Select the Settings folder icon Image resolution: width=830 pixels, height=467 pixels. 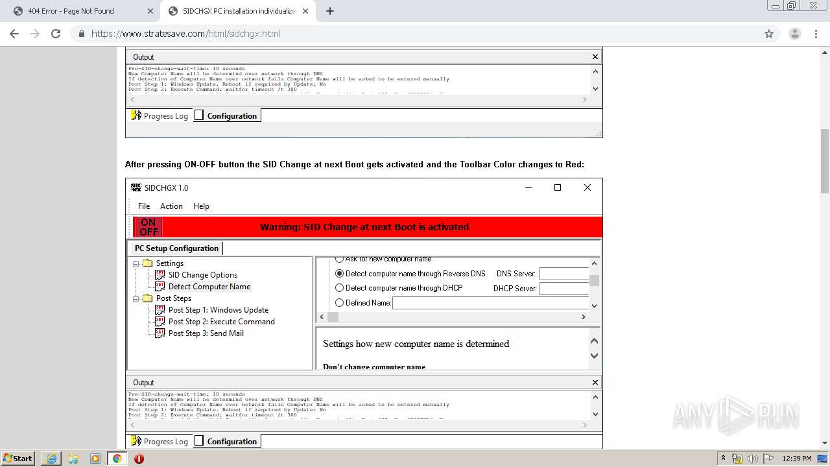coord(147,263)
